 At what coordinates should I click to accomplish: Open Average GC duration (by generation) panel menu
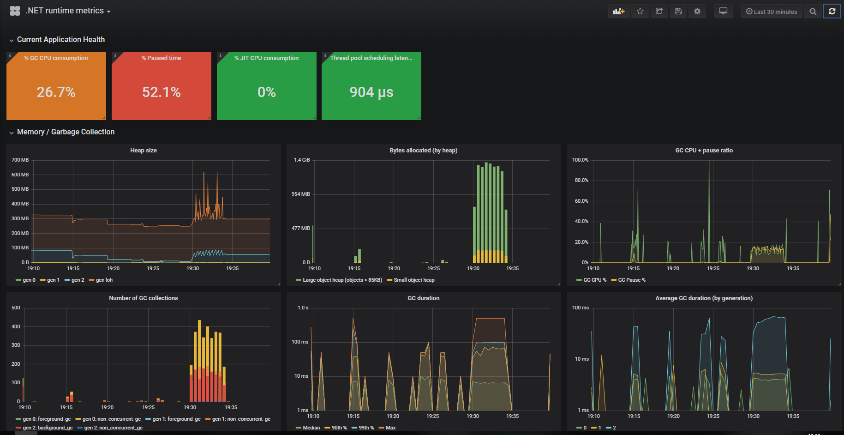[x=704, y=298]
